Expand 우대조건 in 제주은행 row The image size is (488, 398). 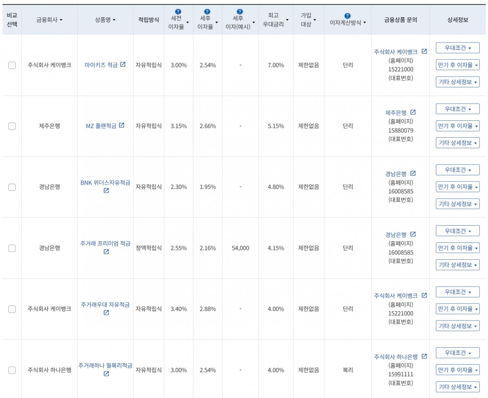pos(458,109)
